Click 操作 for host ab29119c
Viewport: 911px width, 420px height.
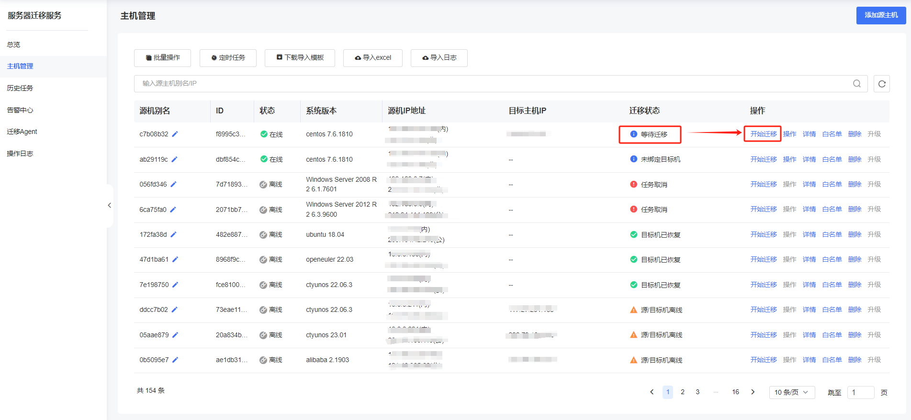pos(790,159)
